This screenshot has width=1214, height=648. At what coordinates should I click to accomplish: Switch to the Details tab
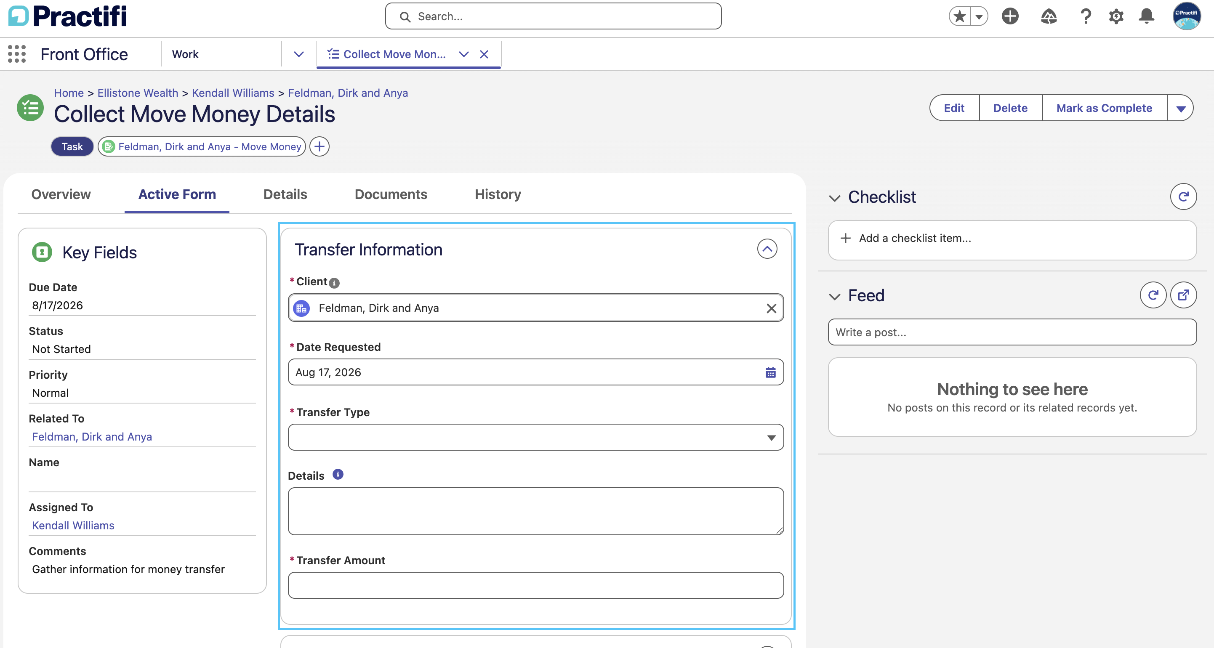click(x=285, y=194)
